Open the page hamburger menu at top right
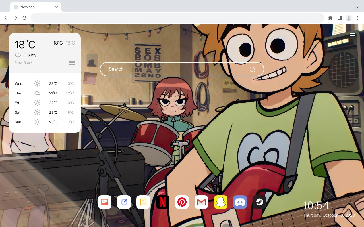This screenshot has height=227, width=364. click(x=352, y=35)
